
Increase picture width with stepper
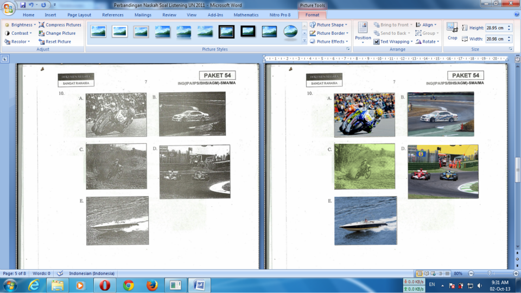509,37
